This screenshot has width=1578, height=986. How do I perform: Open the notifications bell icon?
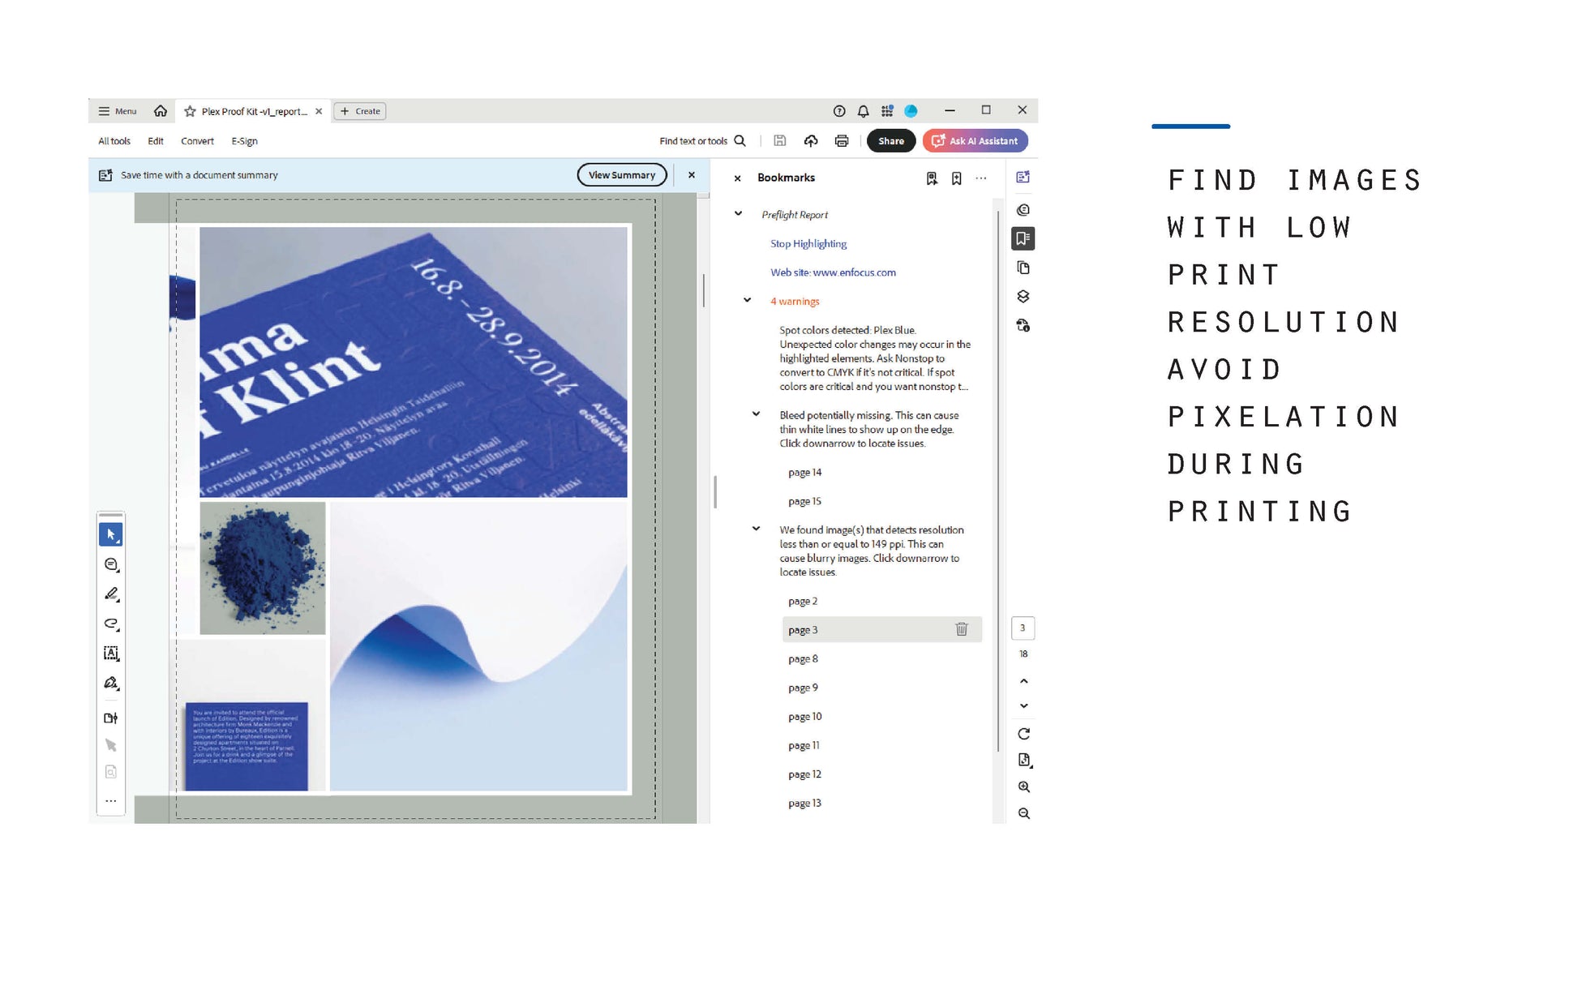point(864,111)
